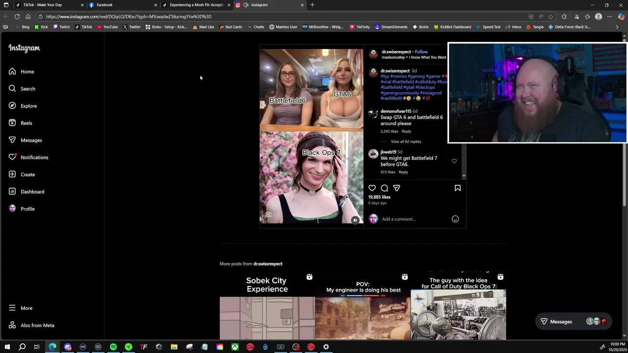The image size is (628, 353).
Task: Open My engineer is doing his best reel
Action: (363, 306)
